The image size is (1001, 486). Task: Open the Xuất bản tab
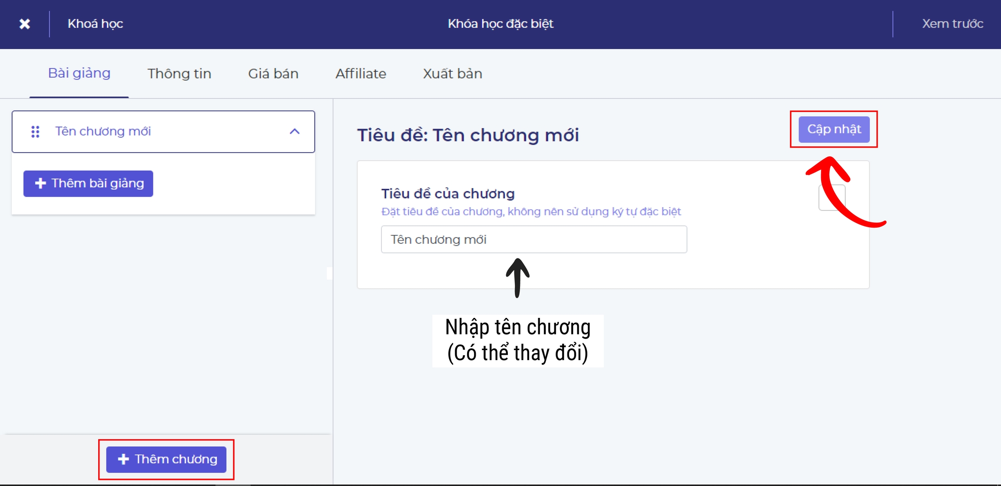pos(452,74)
